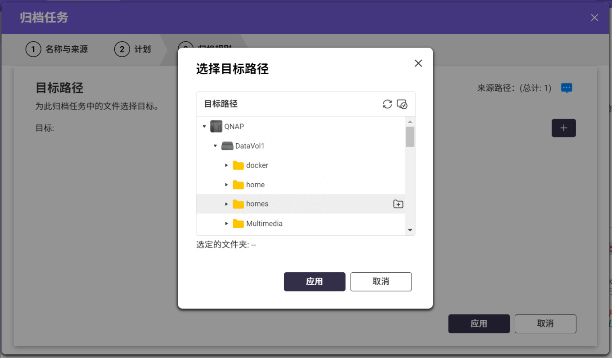Expand the home folder

[226, 185]
